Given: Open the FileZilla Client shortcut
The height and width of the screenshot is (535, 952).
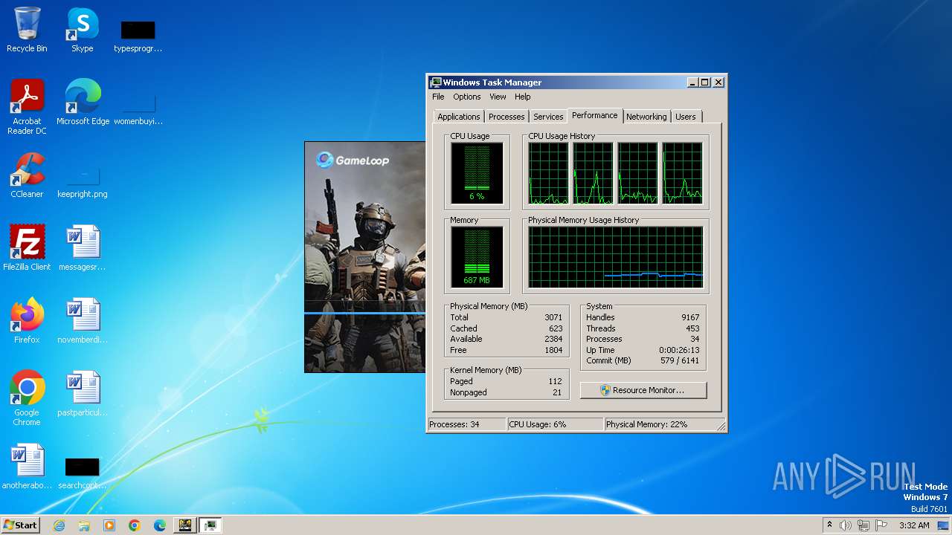Looking at the screenshot, I should click(27, 248).
